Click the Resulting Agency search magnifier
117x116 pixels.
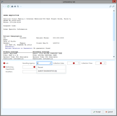pos(51,63)
